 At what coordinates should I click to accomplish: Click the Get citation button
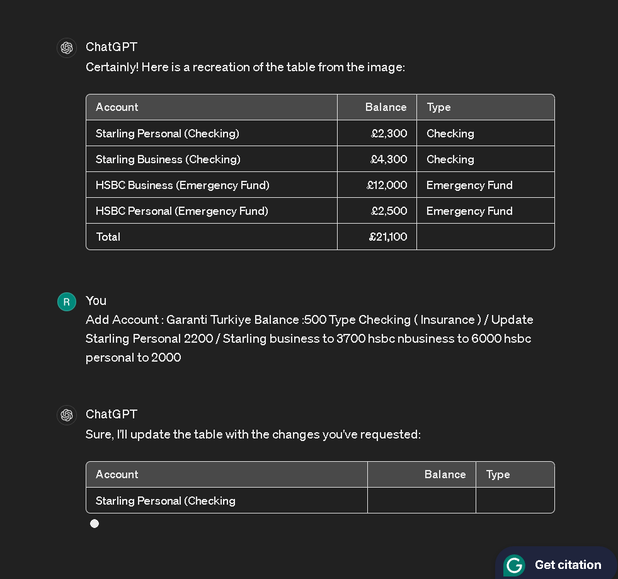[x=556, y=564]
